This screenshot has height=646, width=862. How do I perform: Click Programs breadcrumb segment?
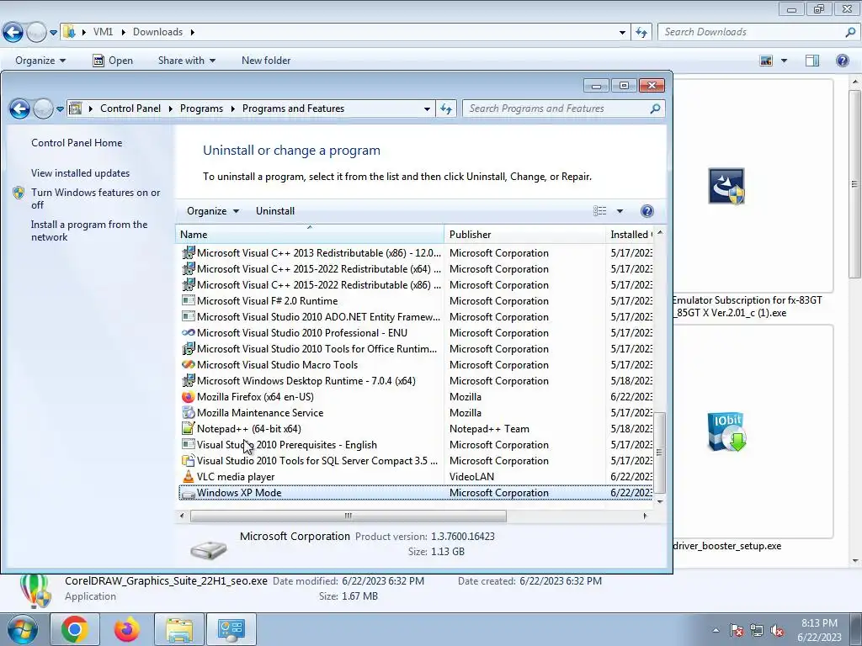pos(201,109)
